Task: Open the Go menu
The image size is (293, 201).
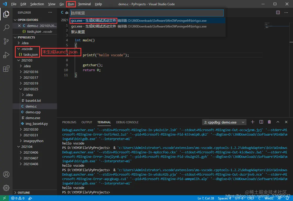Action: [62, 4]
